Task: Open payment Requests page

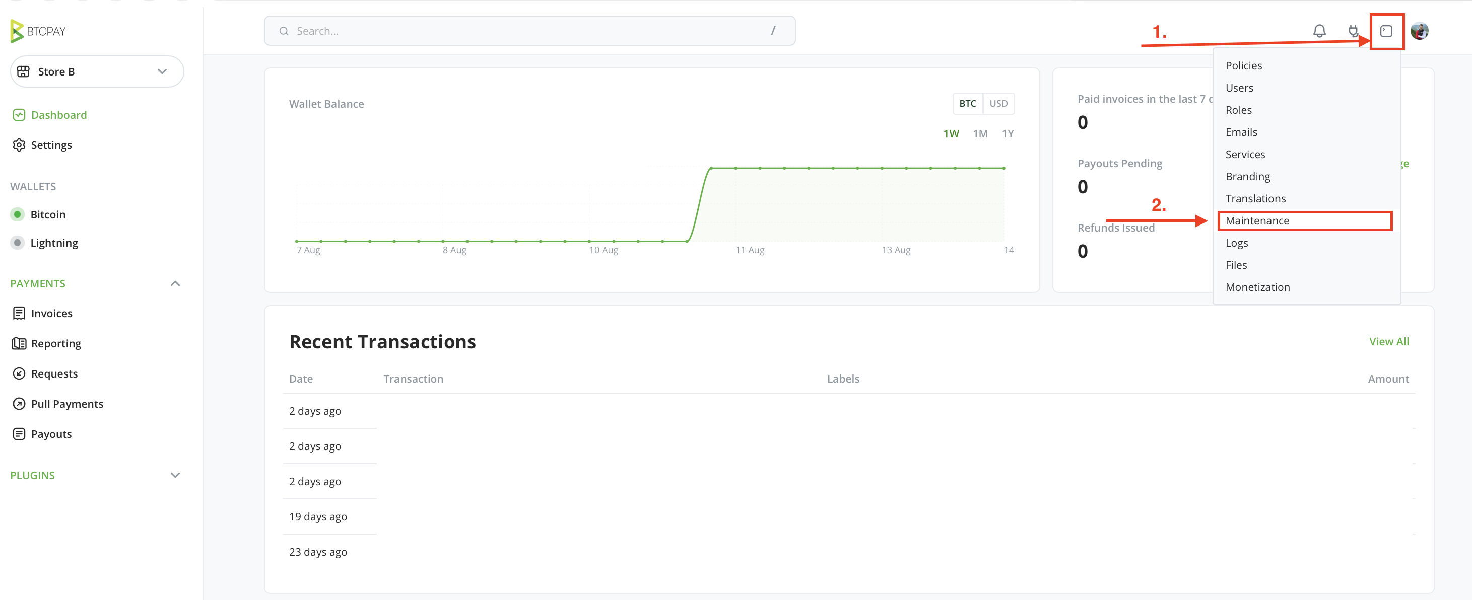Action: (54, 373)
